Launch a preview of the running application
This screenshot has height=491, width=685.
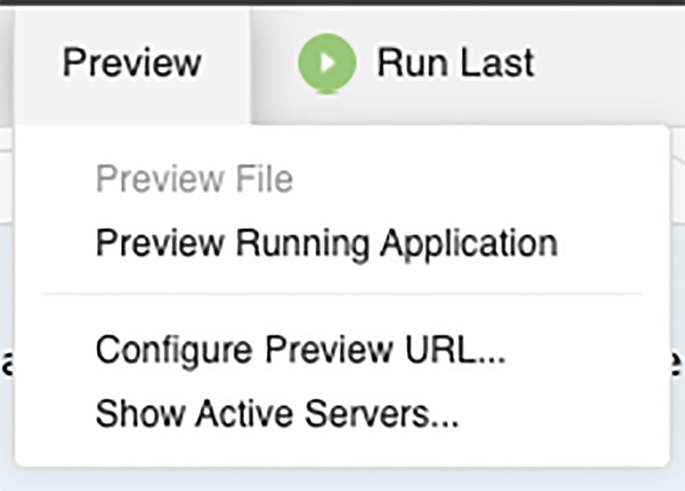[326, 243]
